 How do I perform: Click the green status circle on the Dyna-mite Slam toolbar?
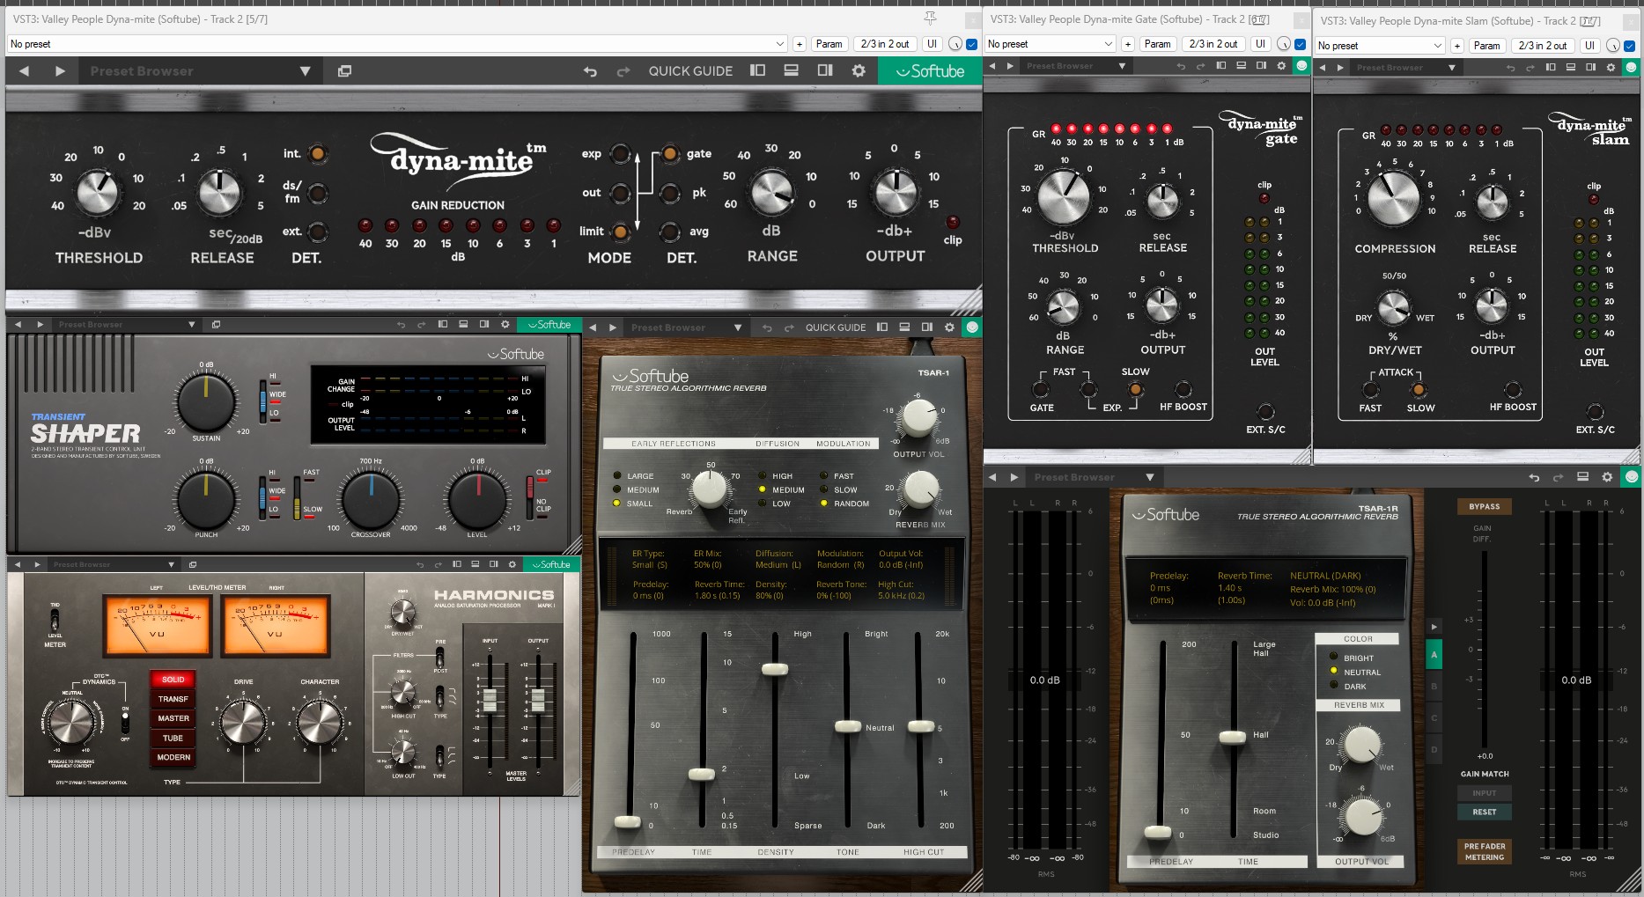[1630, 66]
